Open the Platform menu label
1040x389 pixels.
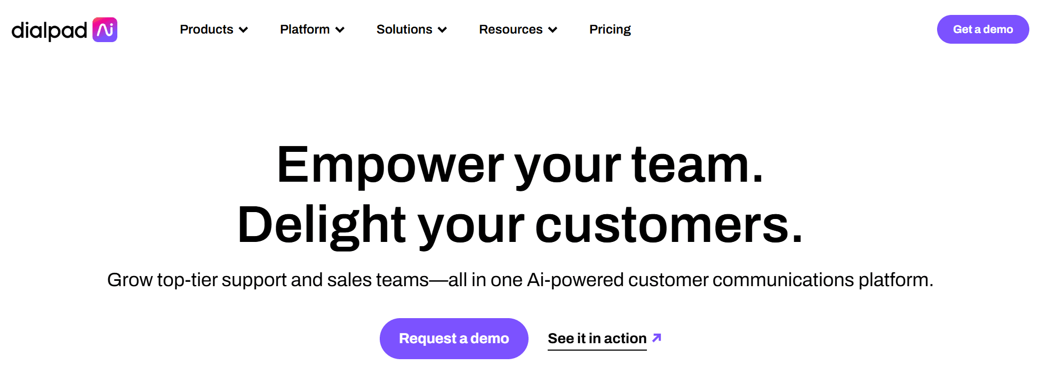point(305,29)
